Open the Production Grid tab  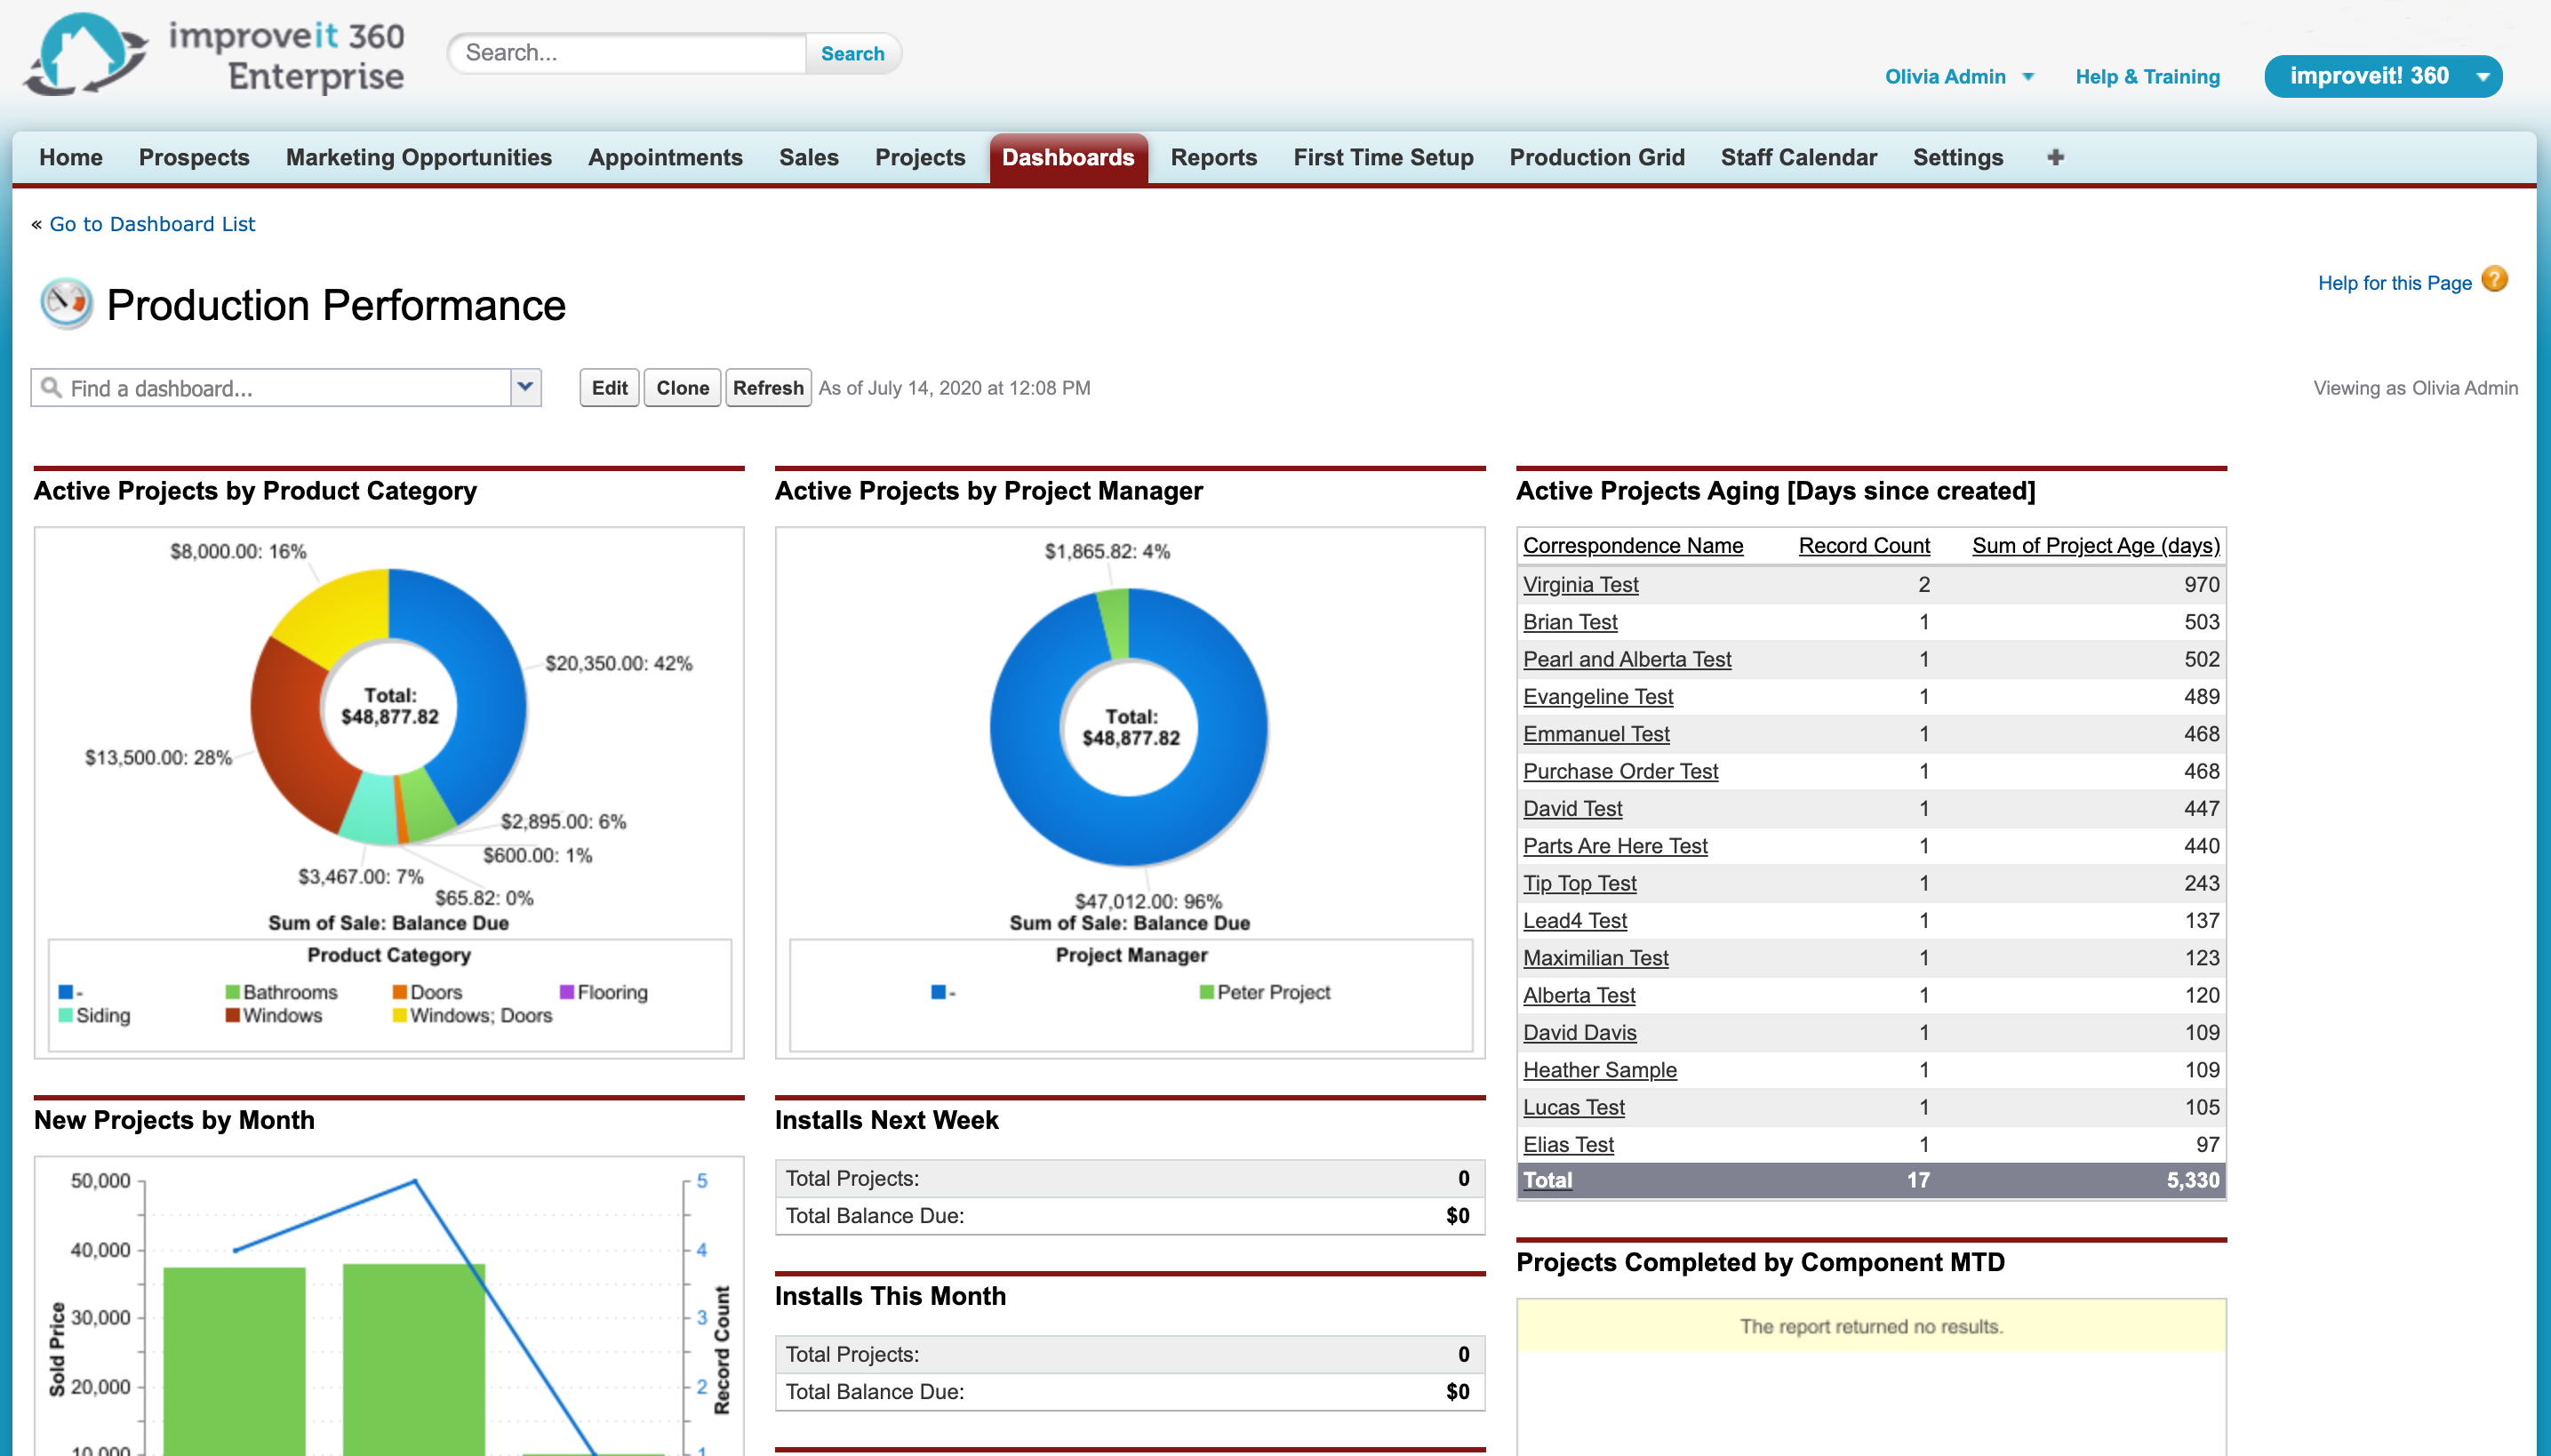1596,157
